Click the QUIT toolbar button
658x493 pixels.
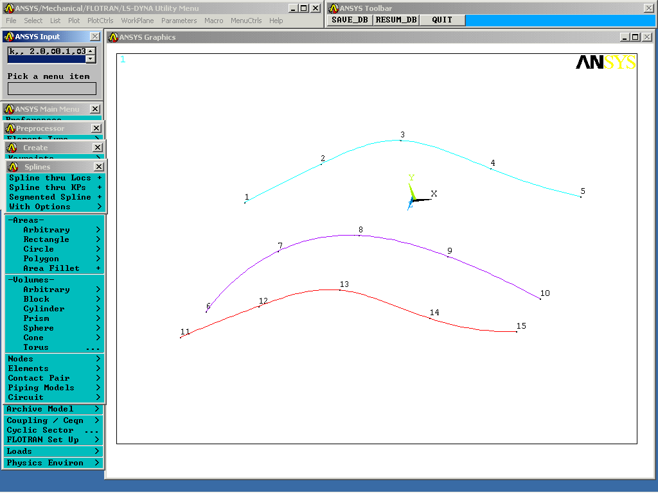(x=442, y=20)
